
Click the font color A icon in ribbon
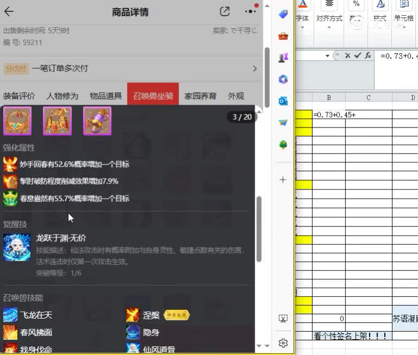(x=302, y=4)
